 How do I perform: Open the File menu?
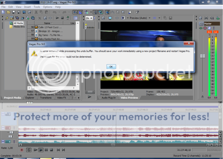click(x=3, y=7)
